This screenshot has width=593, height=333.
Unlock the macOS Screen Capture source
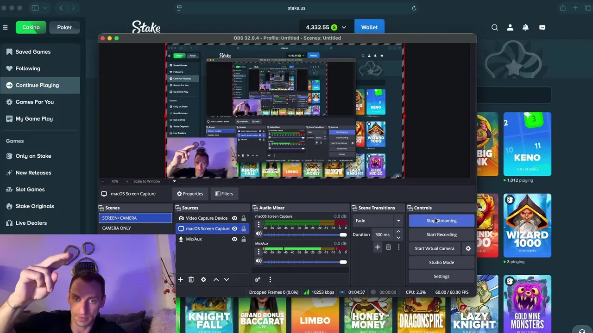[x=244, y=228]
